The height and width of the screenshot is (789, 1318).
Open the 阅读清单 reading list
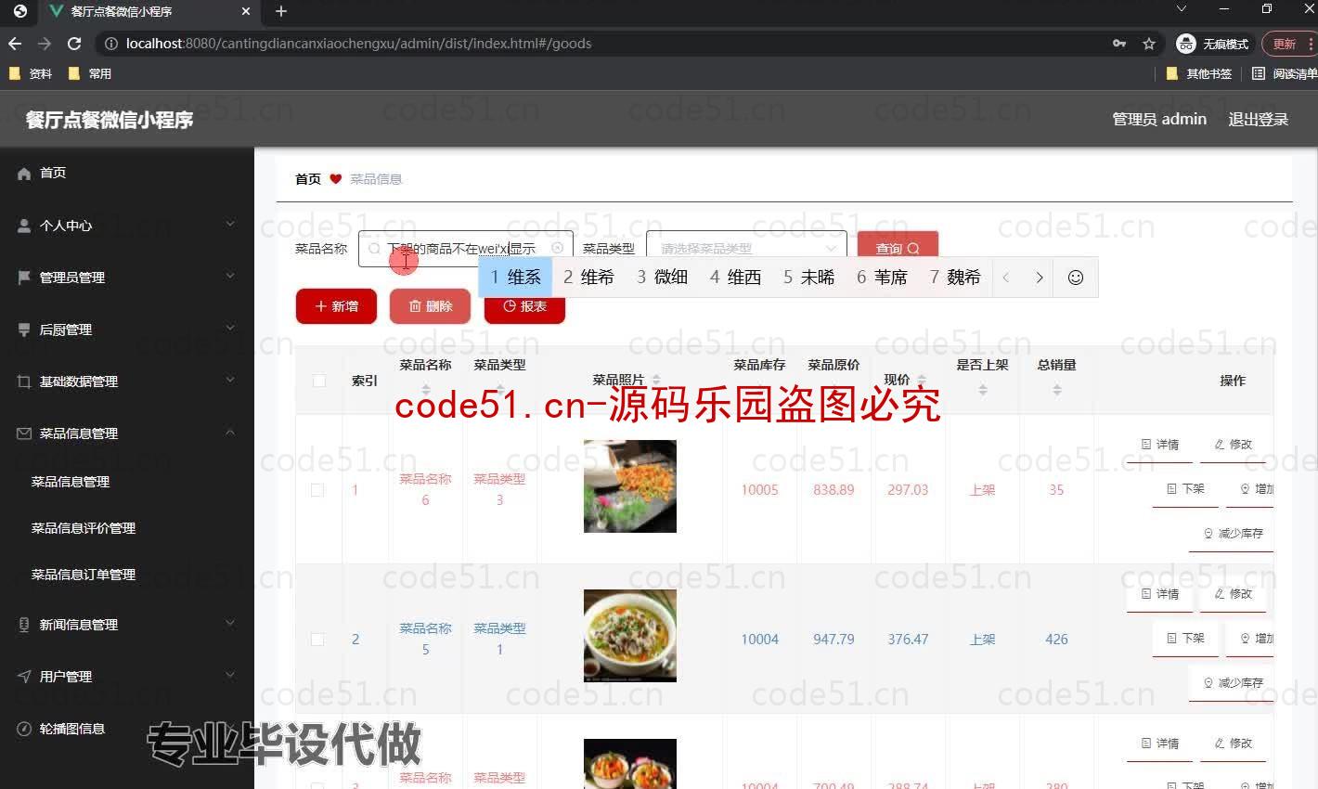coord(1286,73)
